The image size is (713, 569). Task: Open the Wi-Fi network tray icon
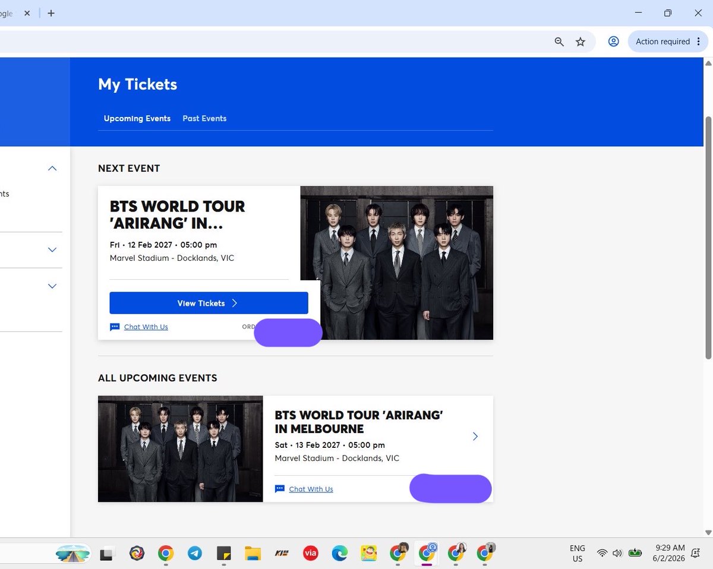(602, 554)
